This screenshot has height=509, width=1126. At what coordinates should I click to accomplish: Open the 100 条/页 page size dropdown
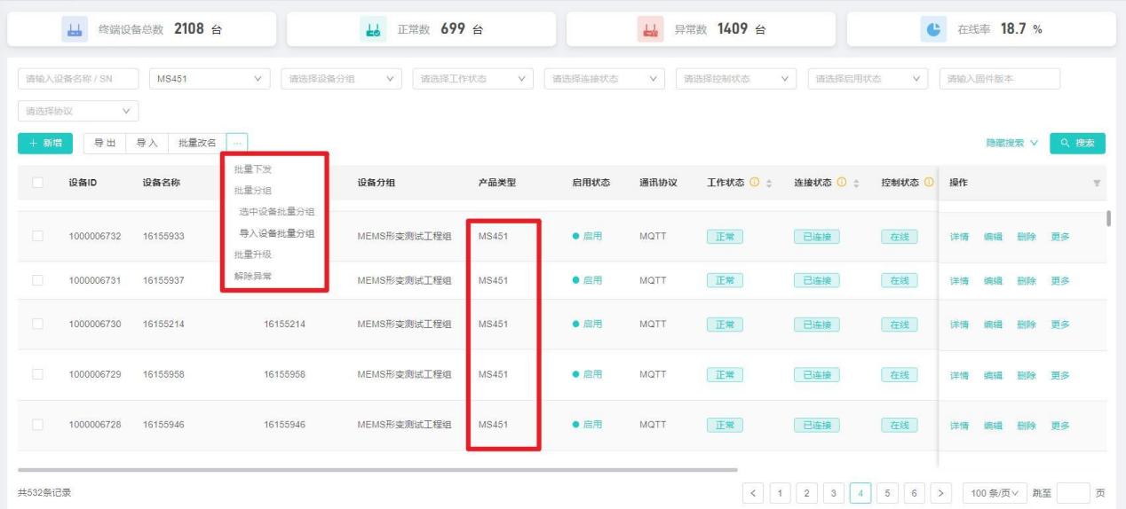tap(995, 492)
